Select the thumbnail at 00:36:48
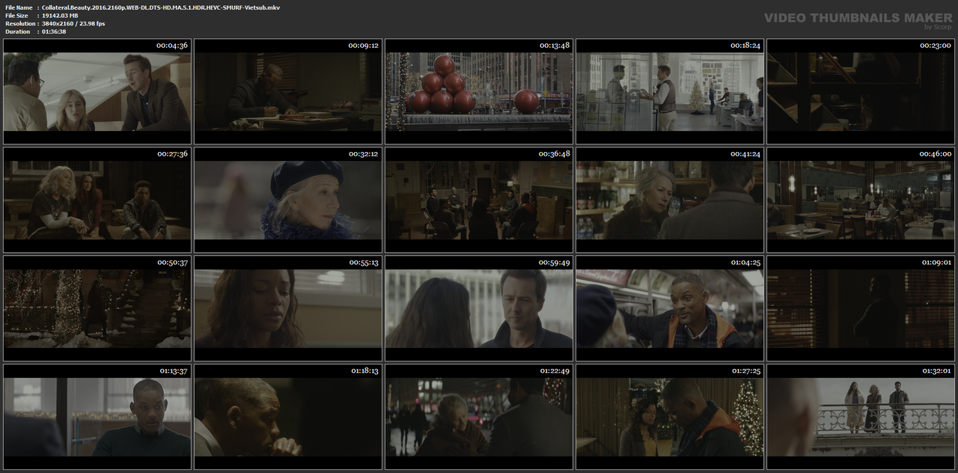Image resolution: width=958 pixels, height=473 pixels. 479,200
